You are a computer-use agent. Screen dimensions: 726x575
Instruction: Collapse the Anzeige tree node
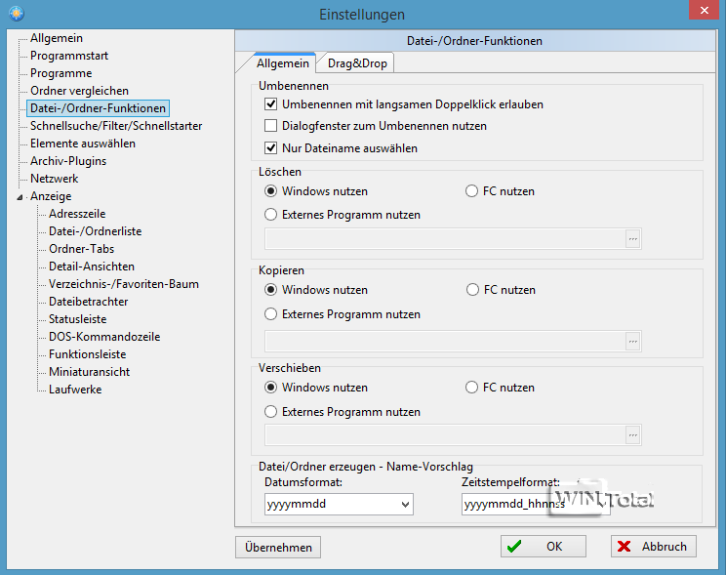coord(22,197)
